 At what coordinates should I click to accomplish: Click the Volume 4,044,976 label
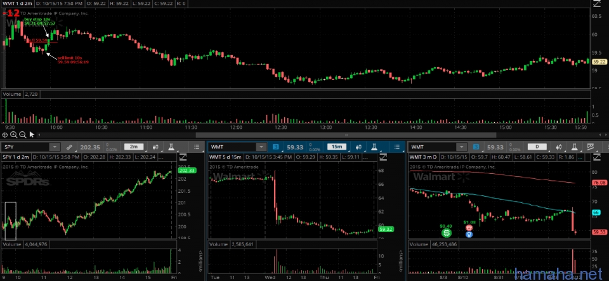coord(25,244)
